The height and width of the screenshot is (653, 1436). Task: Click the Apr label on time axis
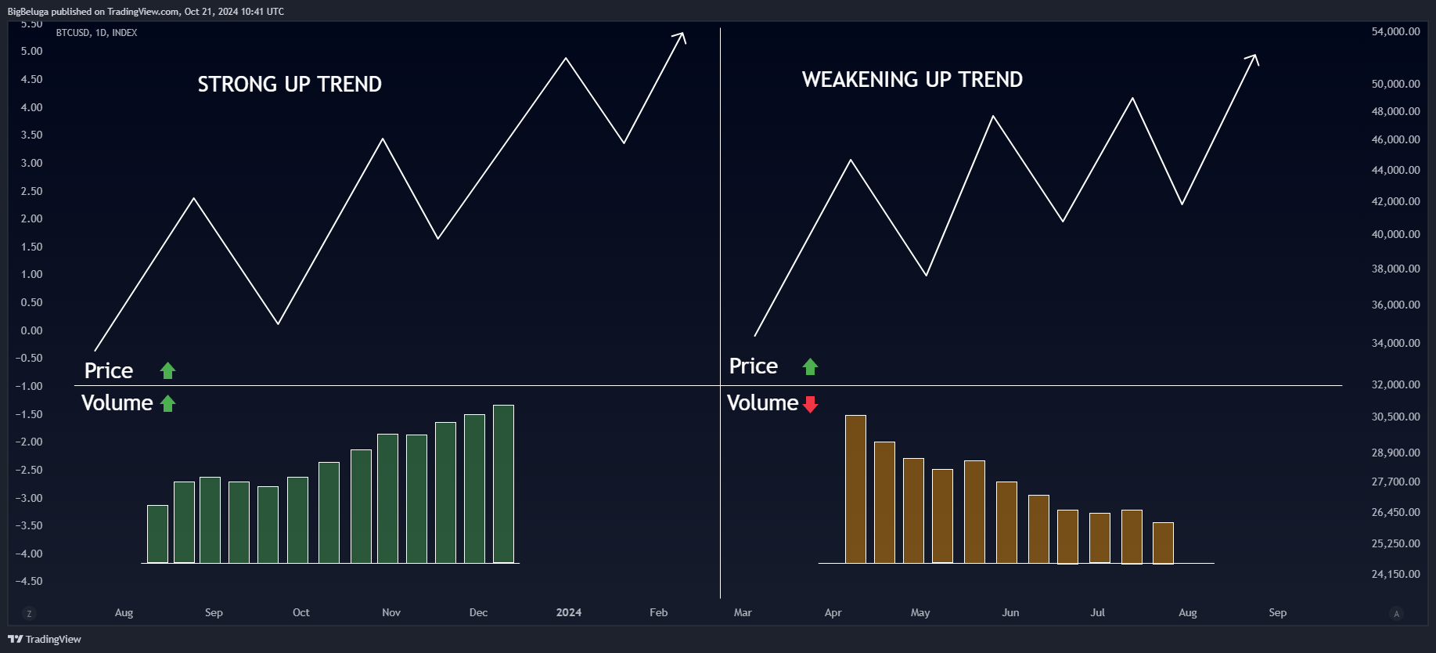pyautogui.click(x=833, y=612)
